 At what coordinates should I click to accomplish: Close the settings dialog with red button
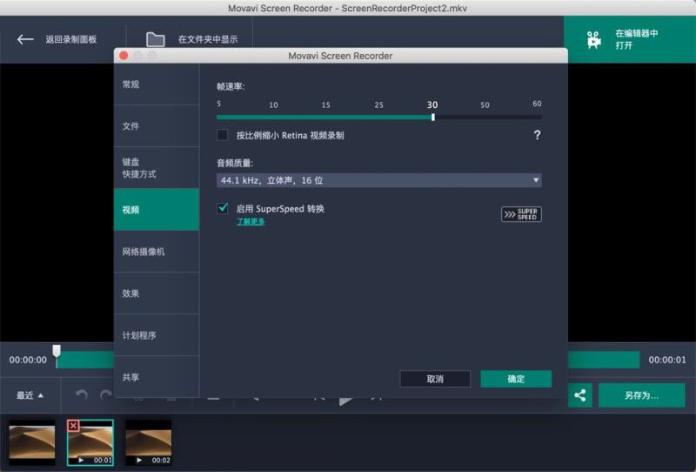pos(124,56)
